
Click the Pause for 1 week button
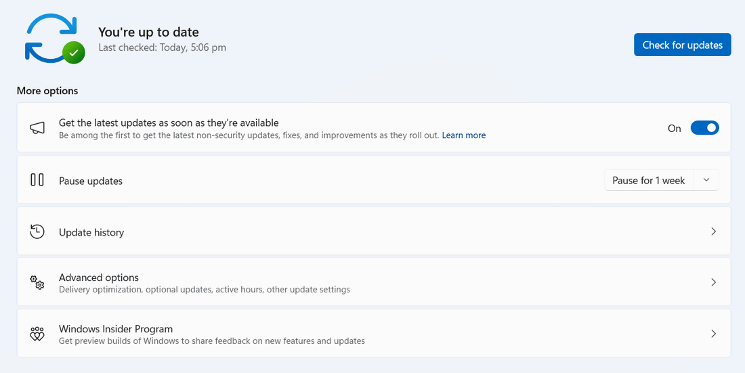pos(648,181)
